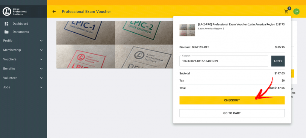Viewport: 306px width, 138px height.
Task: Expand the Benefits chevron
Action: [x=41, y=69]
